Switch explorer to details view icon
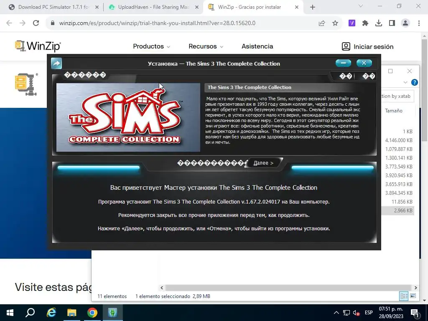This screenshot has height=321, width=428. 404,296
